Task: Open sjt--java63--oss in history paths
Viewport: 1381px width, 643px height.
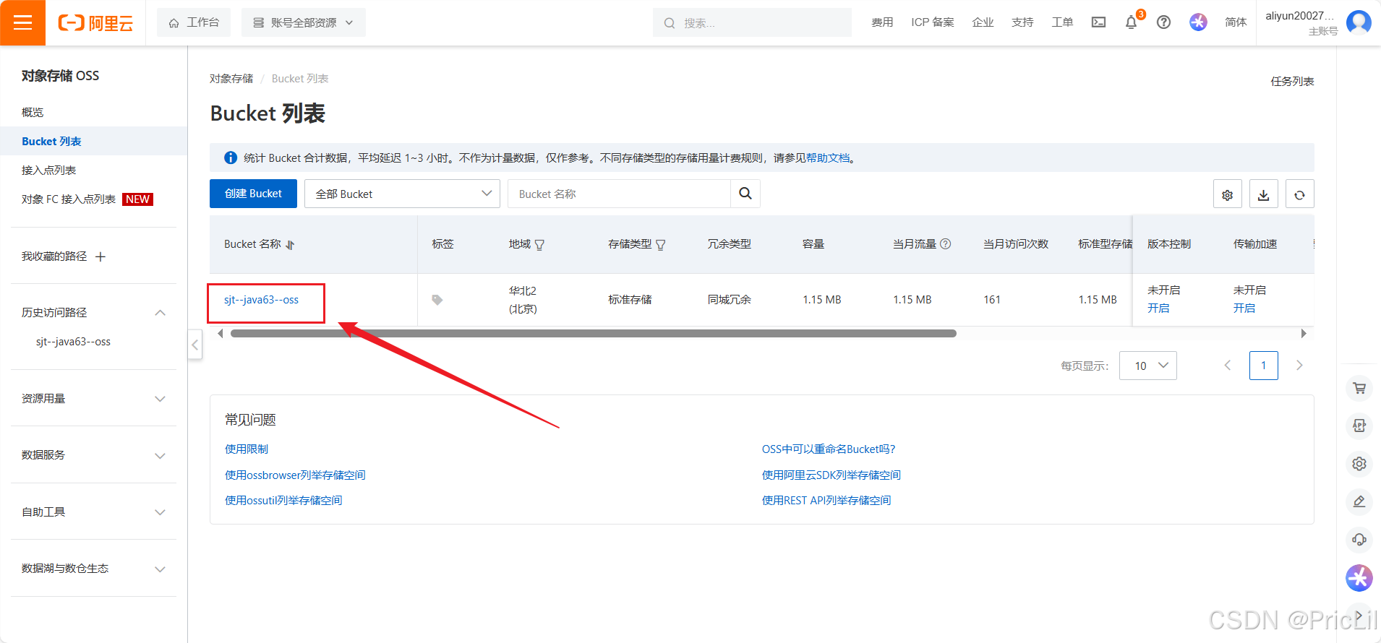Action: tap(73, 342)
